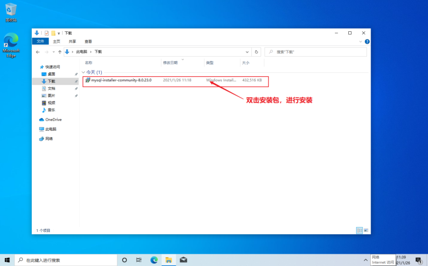Click 下载 in the address breadcrumb
428x266 pixels.
point(98,52)
